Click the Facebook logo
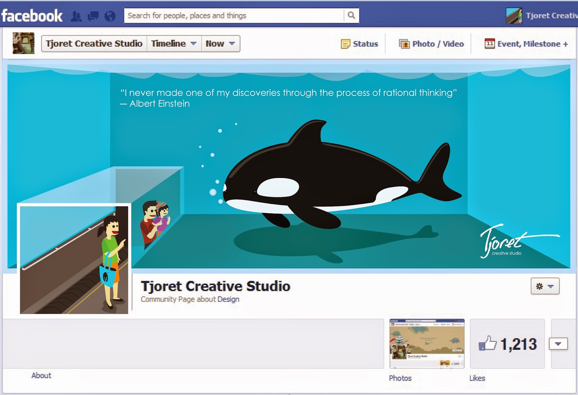Screen dimensions: 578x395 click(32, 16)
